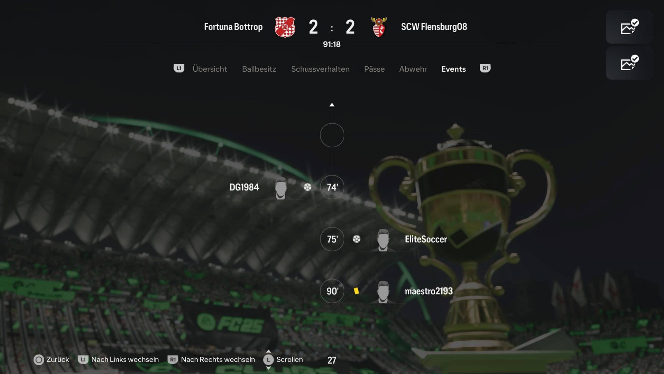Click Nach Links wechseln prompt
Screen dimensions: 664x374
(x=118, y=359)
